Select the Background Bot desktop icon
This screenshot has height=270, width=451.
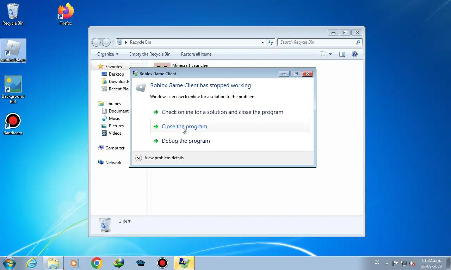[13, 90]
